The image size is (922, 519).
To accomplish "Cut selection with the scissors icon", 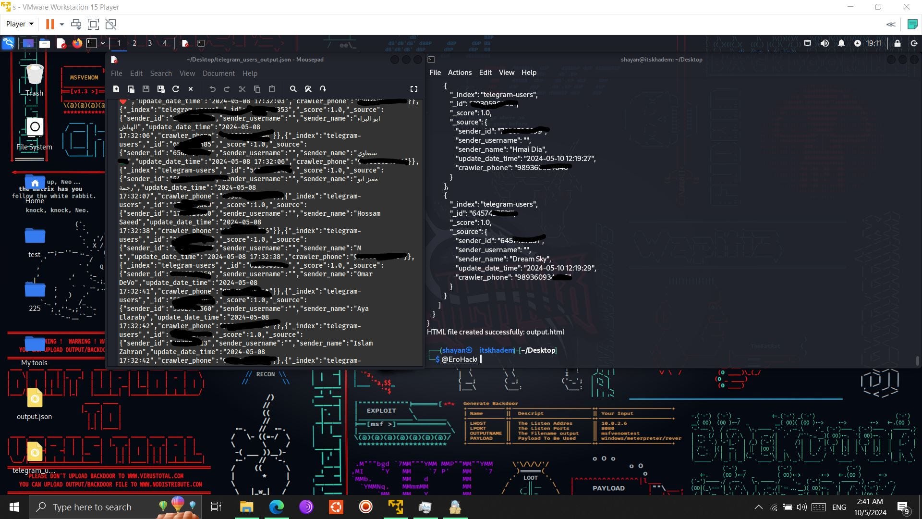I will pyautogui.click(x=242, y=89).
